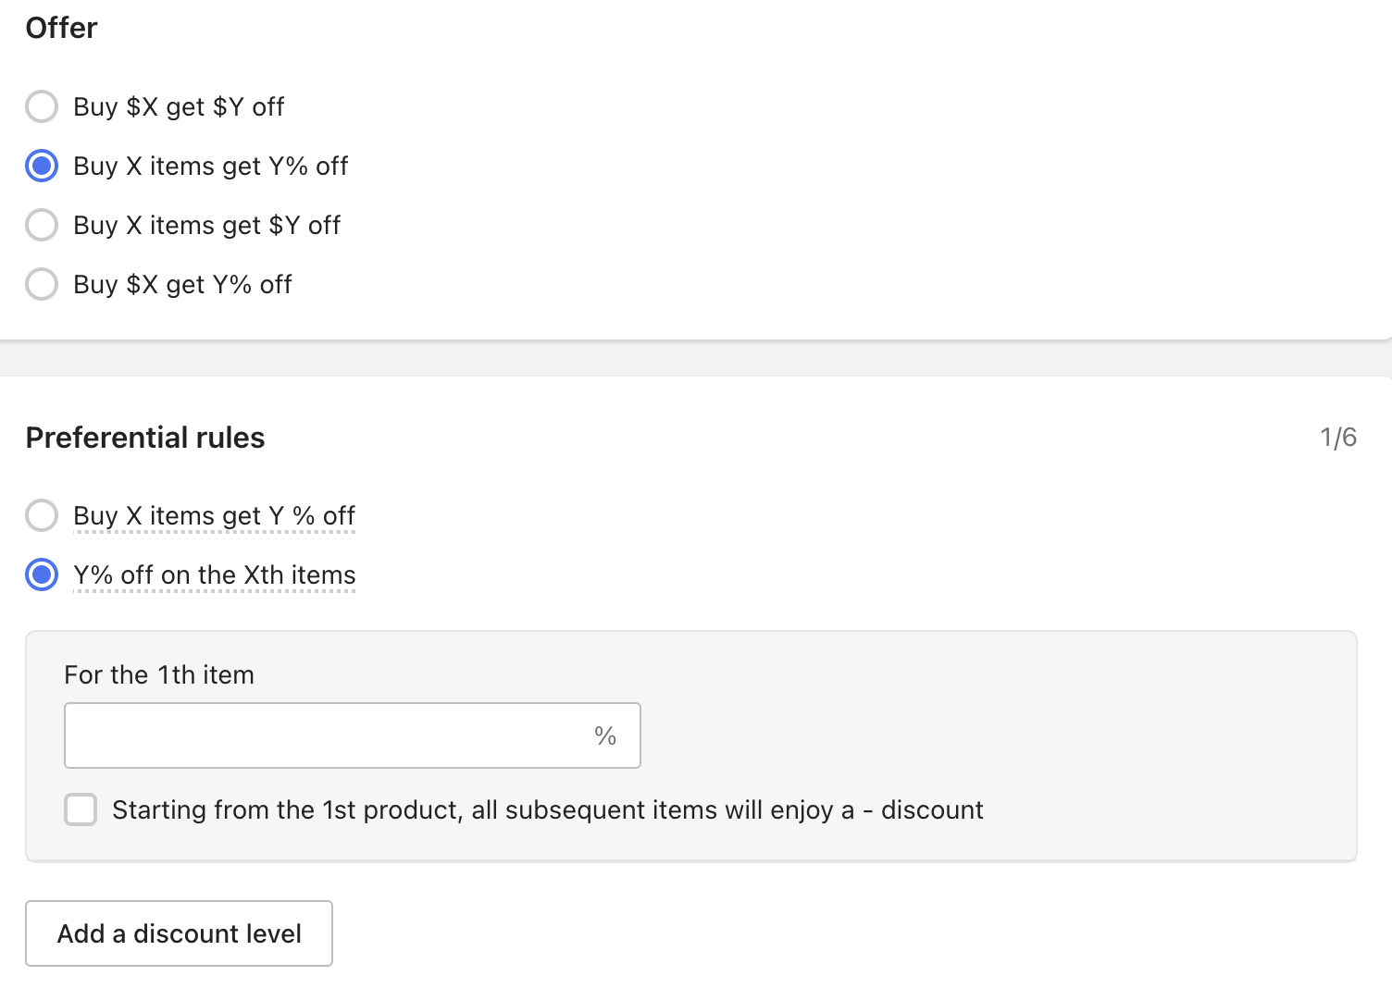Screen dimensions: 1392x988
Task: Click the discount percentage input field
Action: [324, 735]
